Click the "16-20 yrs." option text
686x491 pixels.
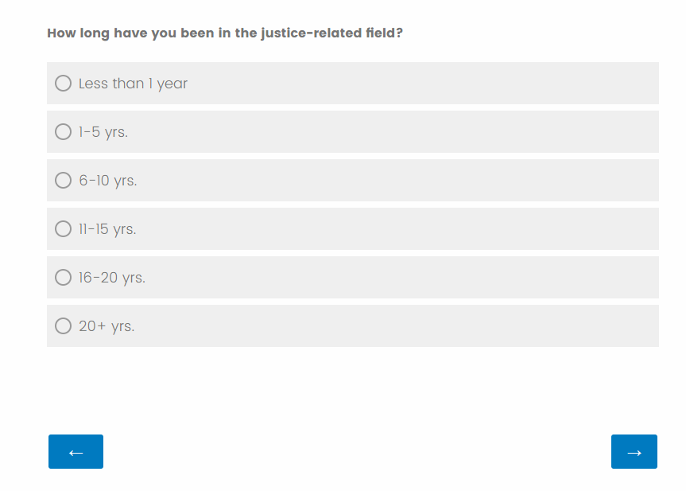tap(112, 278)
